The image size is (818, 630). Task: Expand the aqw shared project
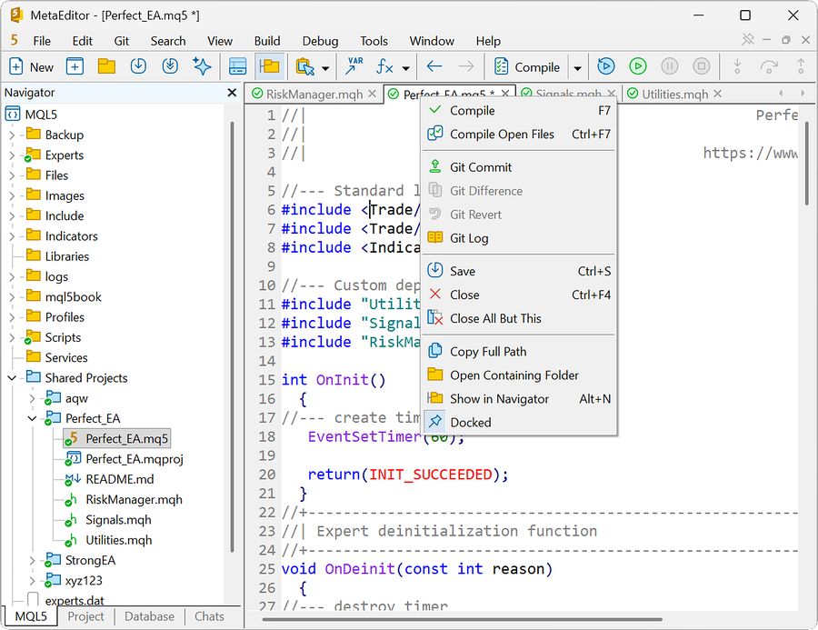33,399
